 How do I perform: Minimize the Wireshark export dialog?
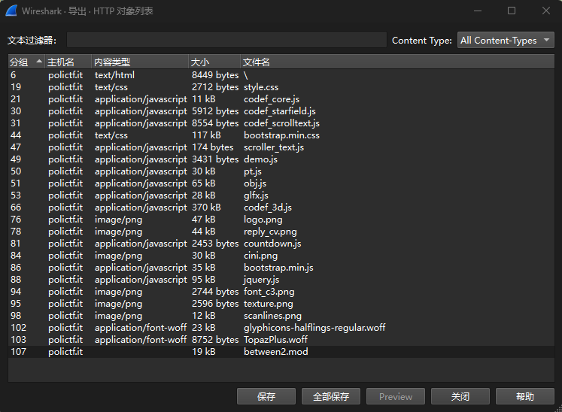coord(478,11)
